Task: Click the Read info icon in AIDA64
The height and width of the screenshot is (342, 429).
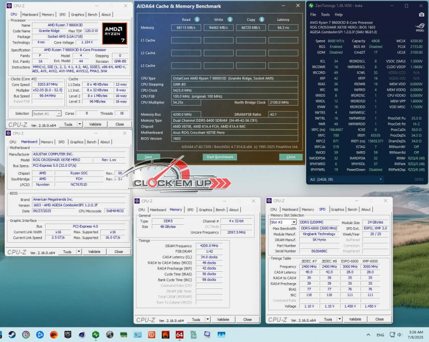Action: [x=197, y=19]
